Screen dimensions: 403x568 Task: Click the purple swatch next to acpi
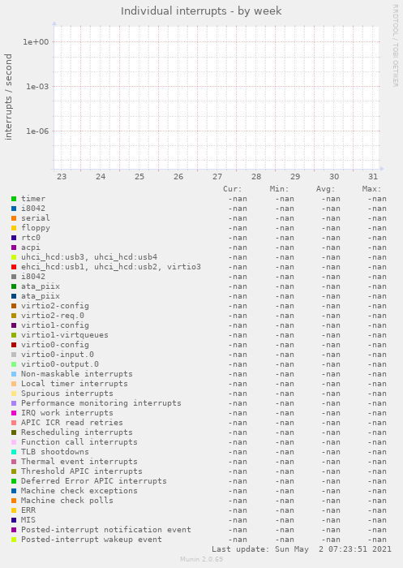(14, 247)
